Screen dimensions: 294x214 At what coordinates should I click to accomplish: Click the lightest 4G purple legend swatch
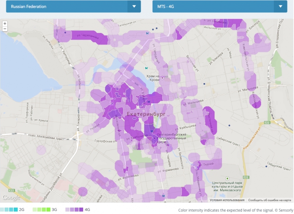pyautogui.click(x=68, y=209)
